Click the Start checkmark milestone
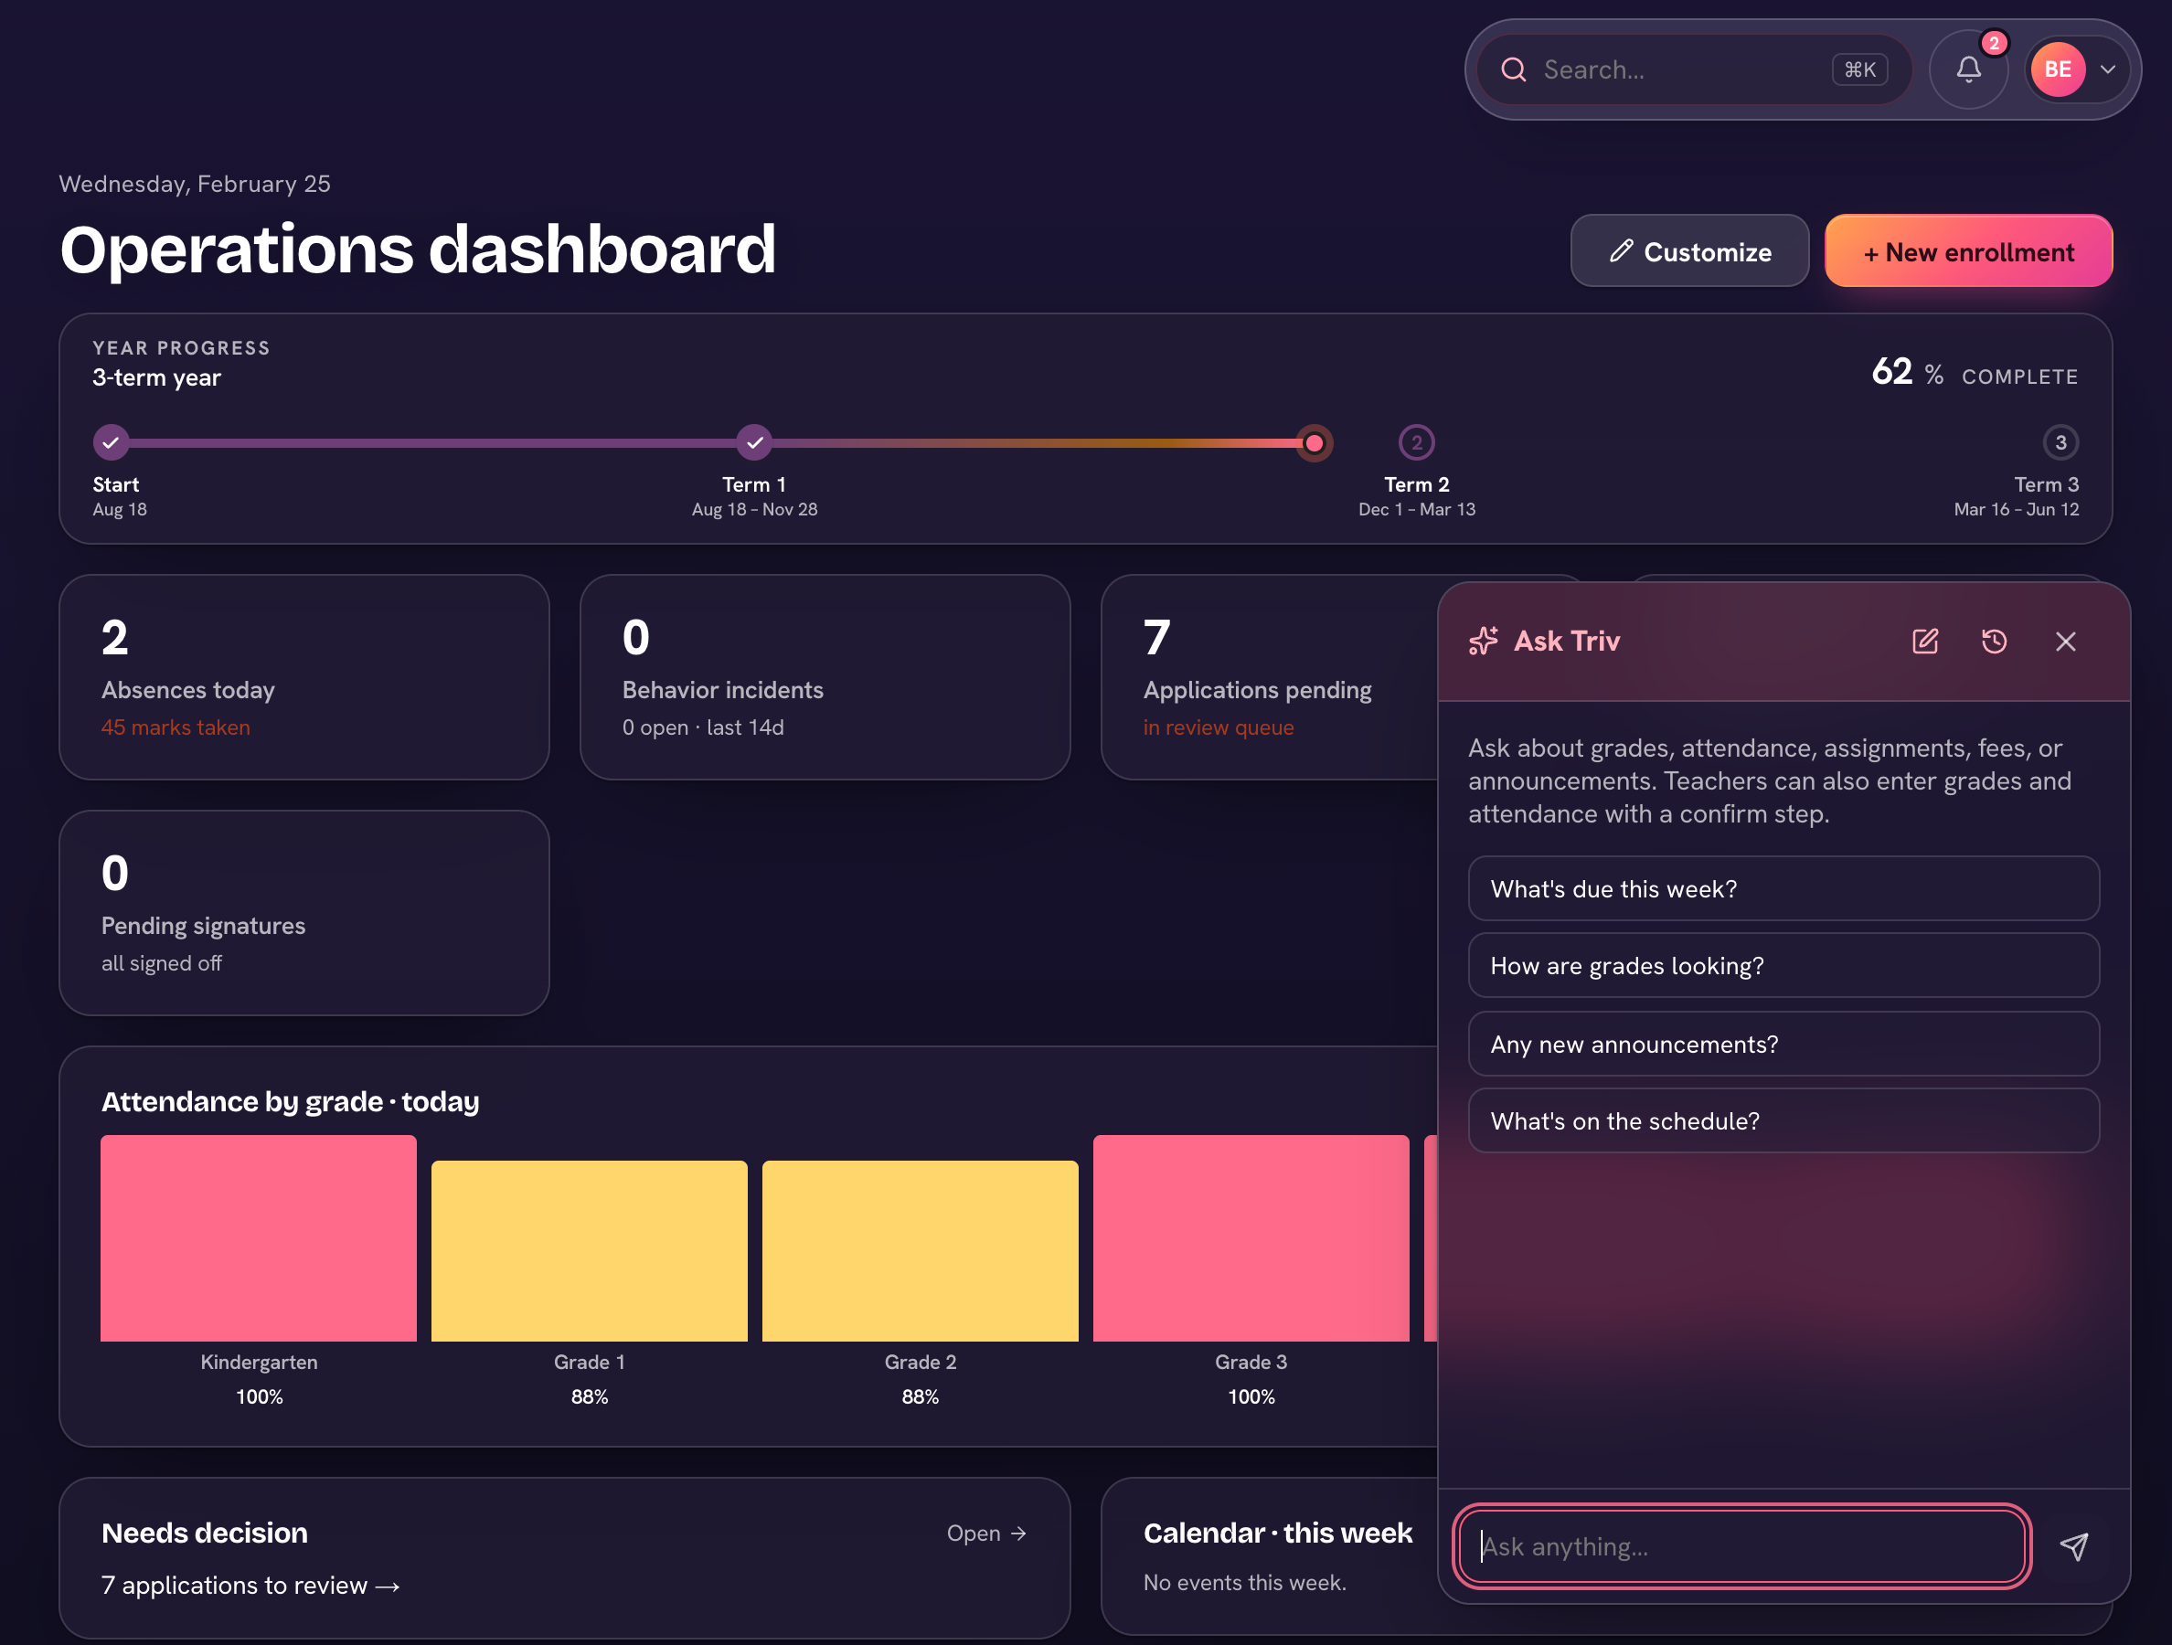This screenshot has width=2172, height=1645. coord(111,442)
